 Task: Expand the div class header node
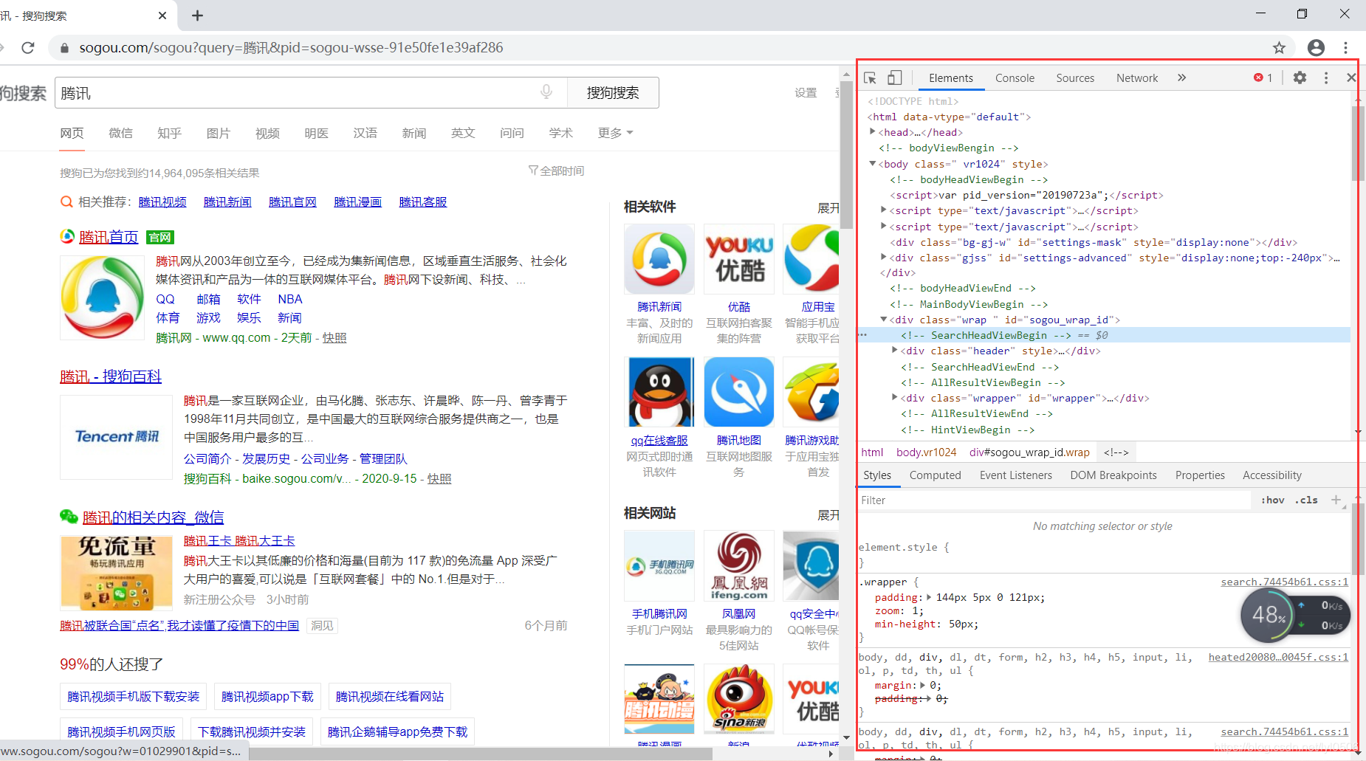pos(895,350)
